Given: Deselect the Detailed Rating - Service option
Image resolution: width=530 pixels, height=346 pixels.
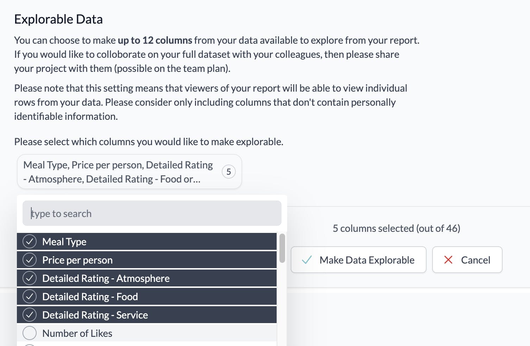Looking at the screenshot, I should coord(147,315).
